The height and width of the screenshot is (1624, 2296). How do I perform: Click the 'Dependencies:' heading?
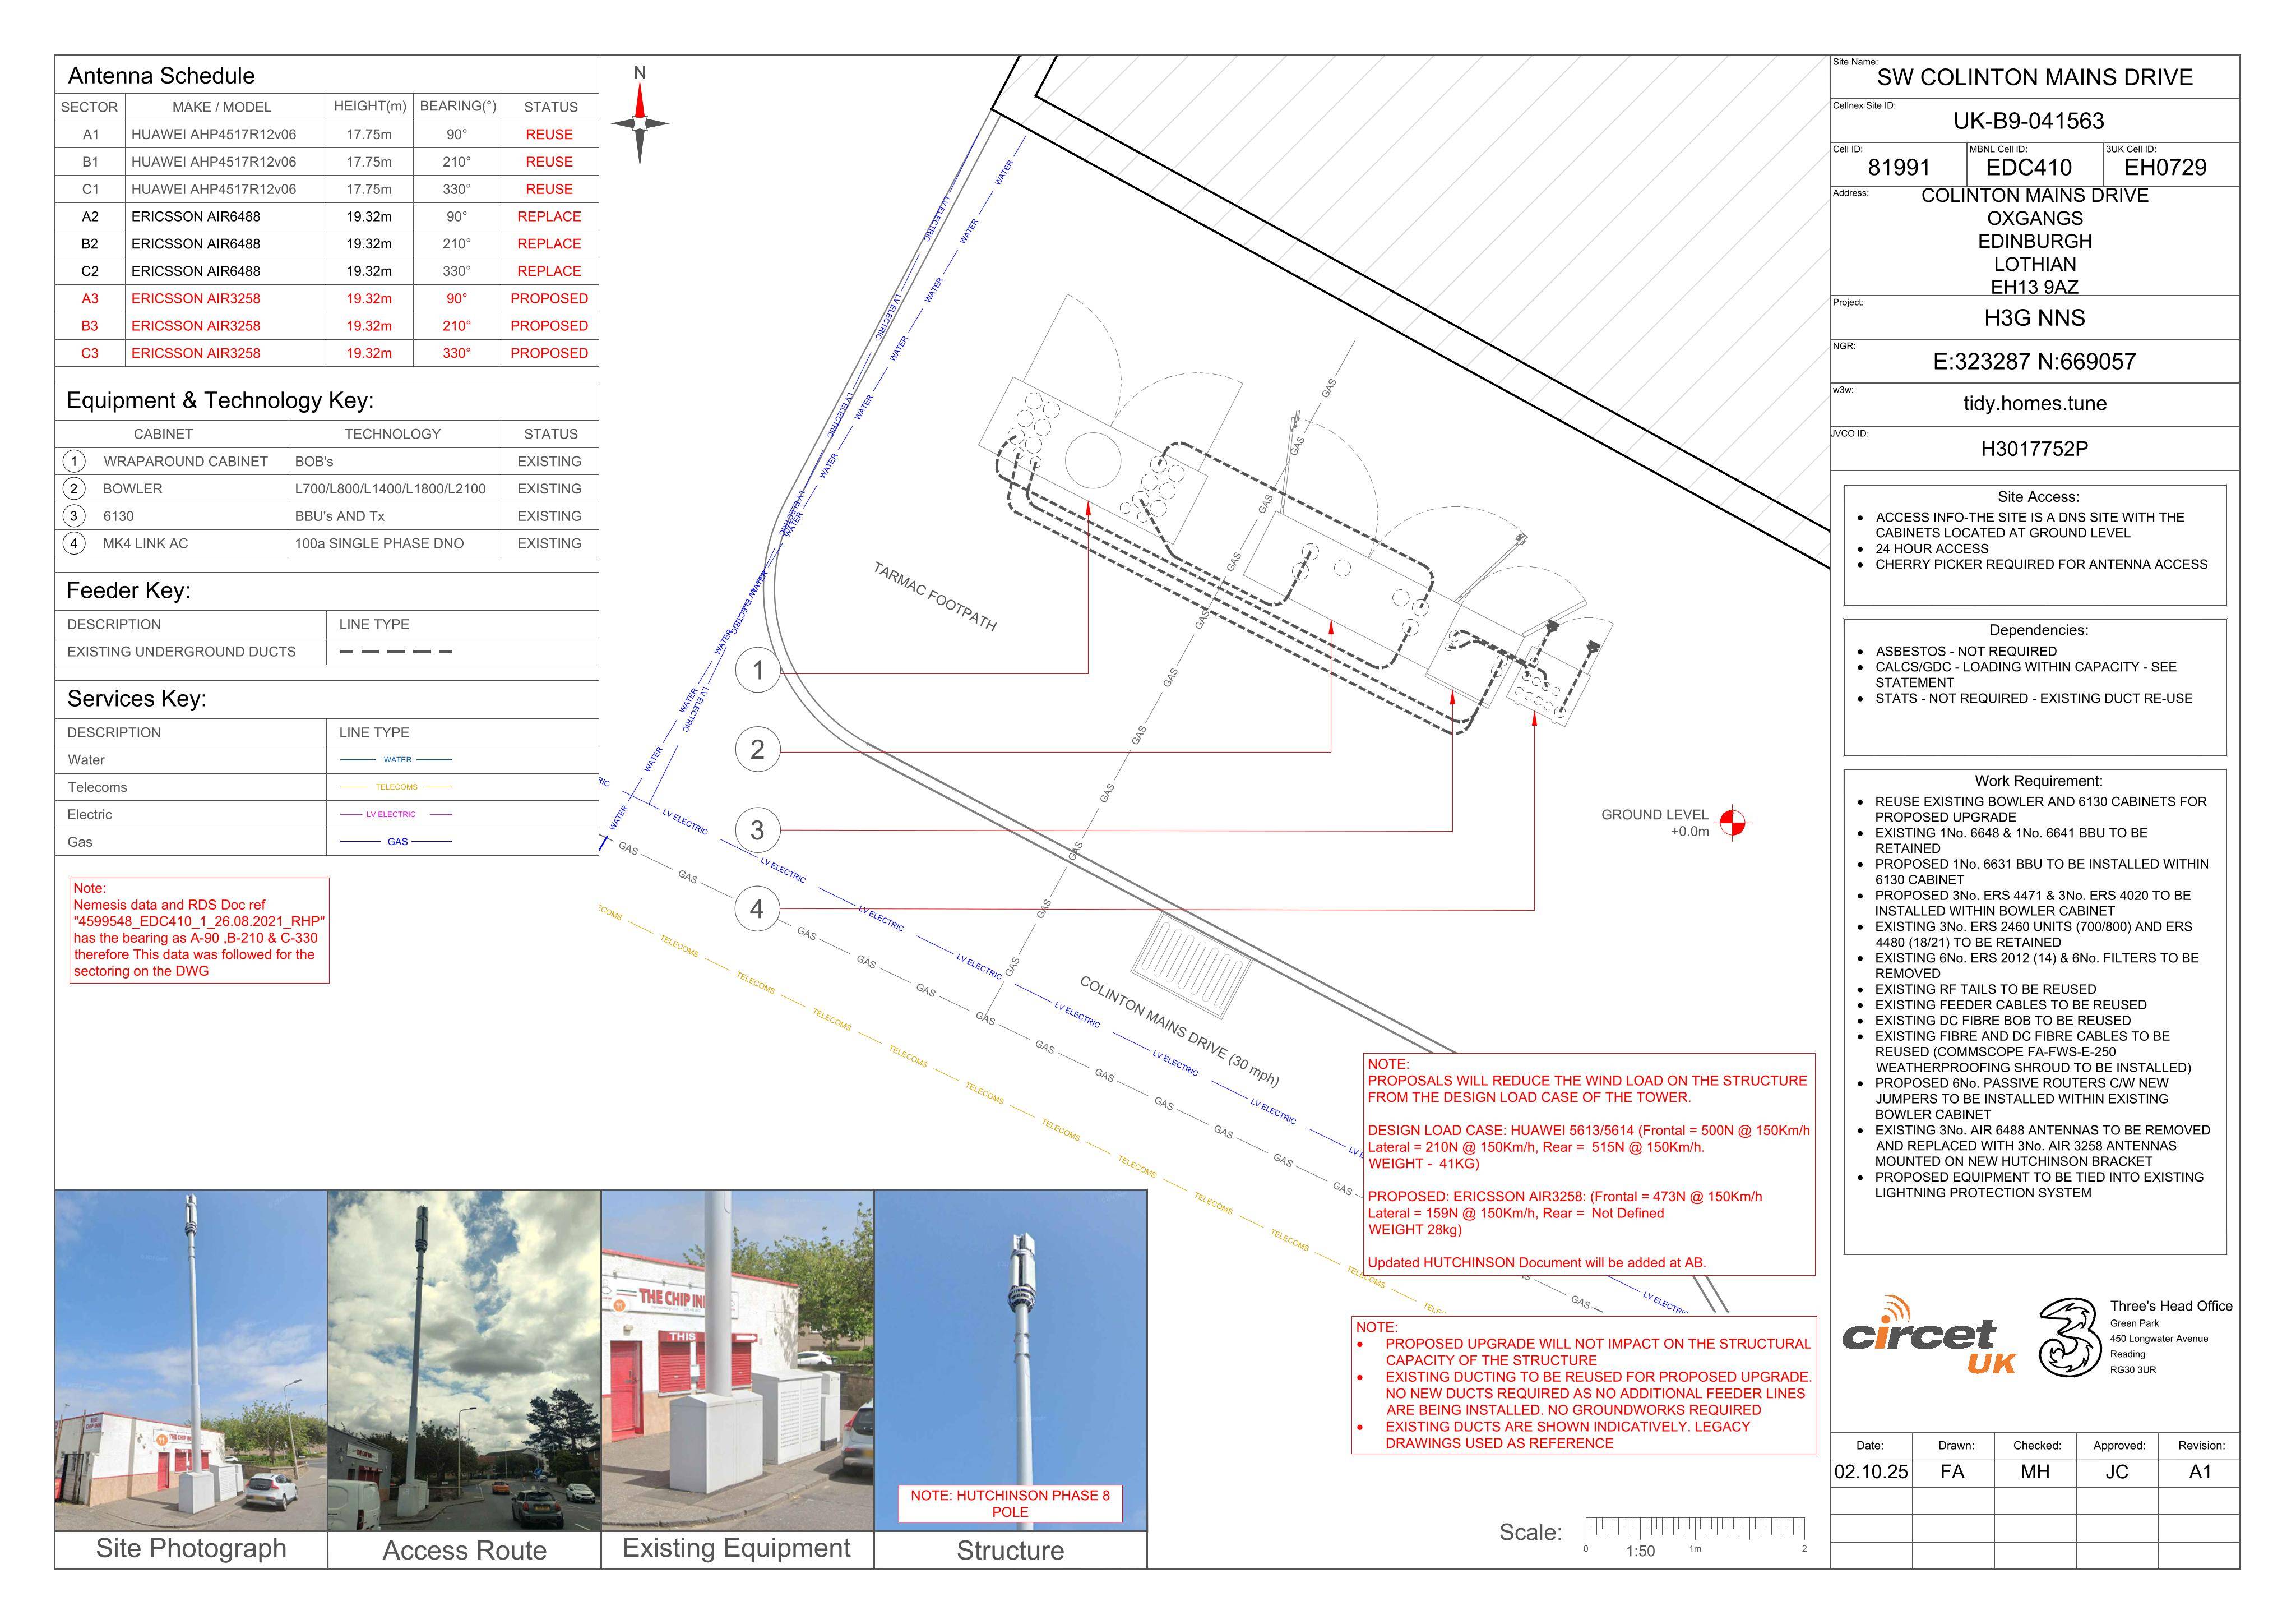2038,630
